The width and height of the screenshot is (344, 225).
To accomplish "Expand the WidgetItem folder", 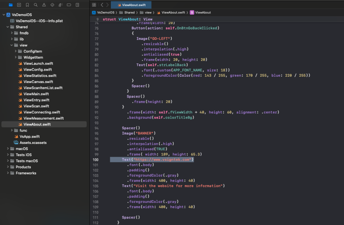I will 16,58.
